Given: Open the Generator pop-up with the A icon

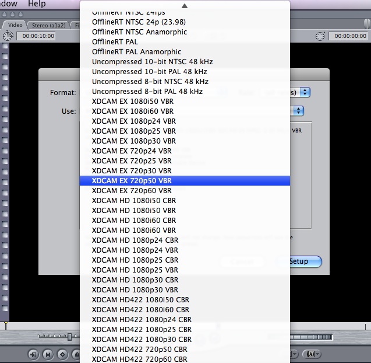Looking at the screenshot, I should tap(312, 354).
